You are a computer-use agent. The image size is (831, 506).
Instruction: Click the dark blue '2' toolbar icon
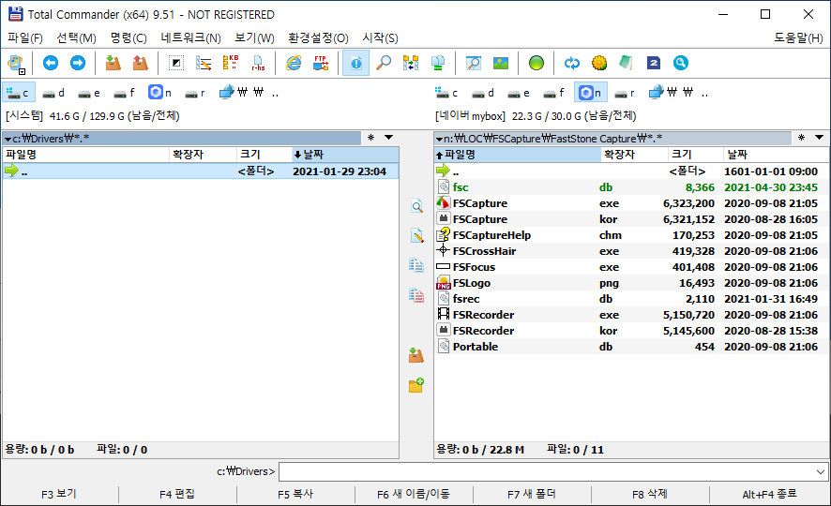tap(654, 64)
